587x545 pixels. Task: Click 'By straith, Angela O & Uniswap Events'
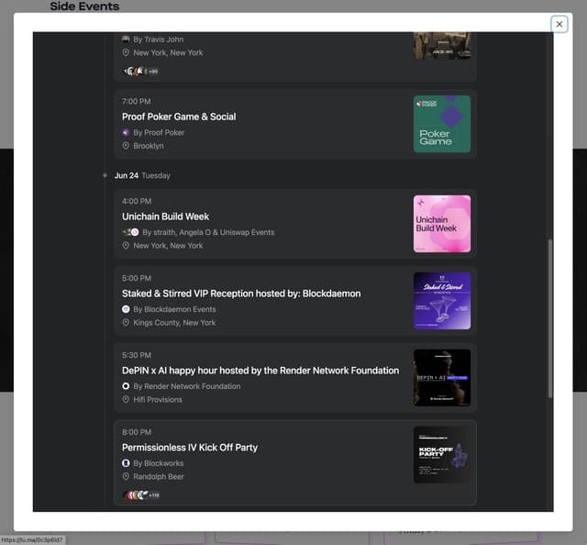[x=208, y=233]
